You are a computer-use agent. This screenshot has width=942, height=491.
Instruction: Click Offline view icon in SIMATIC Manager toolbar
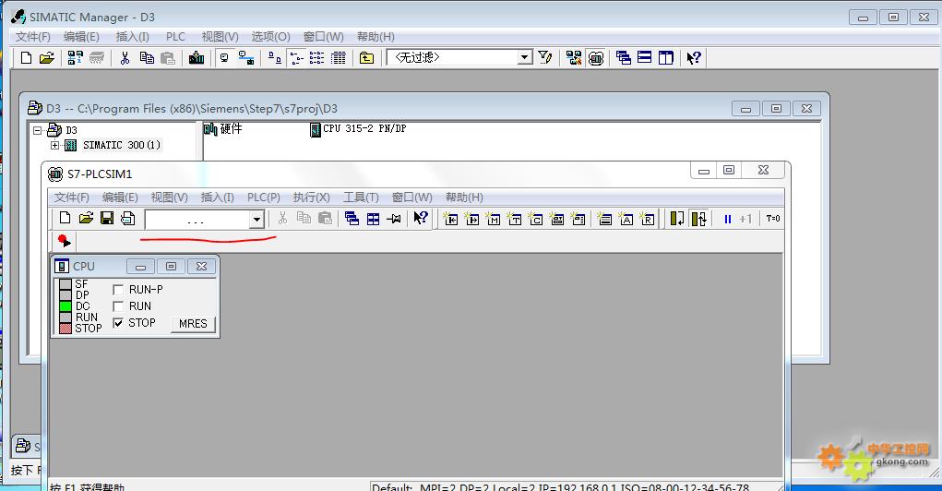point(246,58)
